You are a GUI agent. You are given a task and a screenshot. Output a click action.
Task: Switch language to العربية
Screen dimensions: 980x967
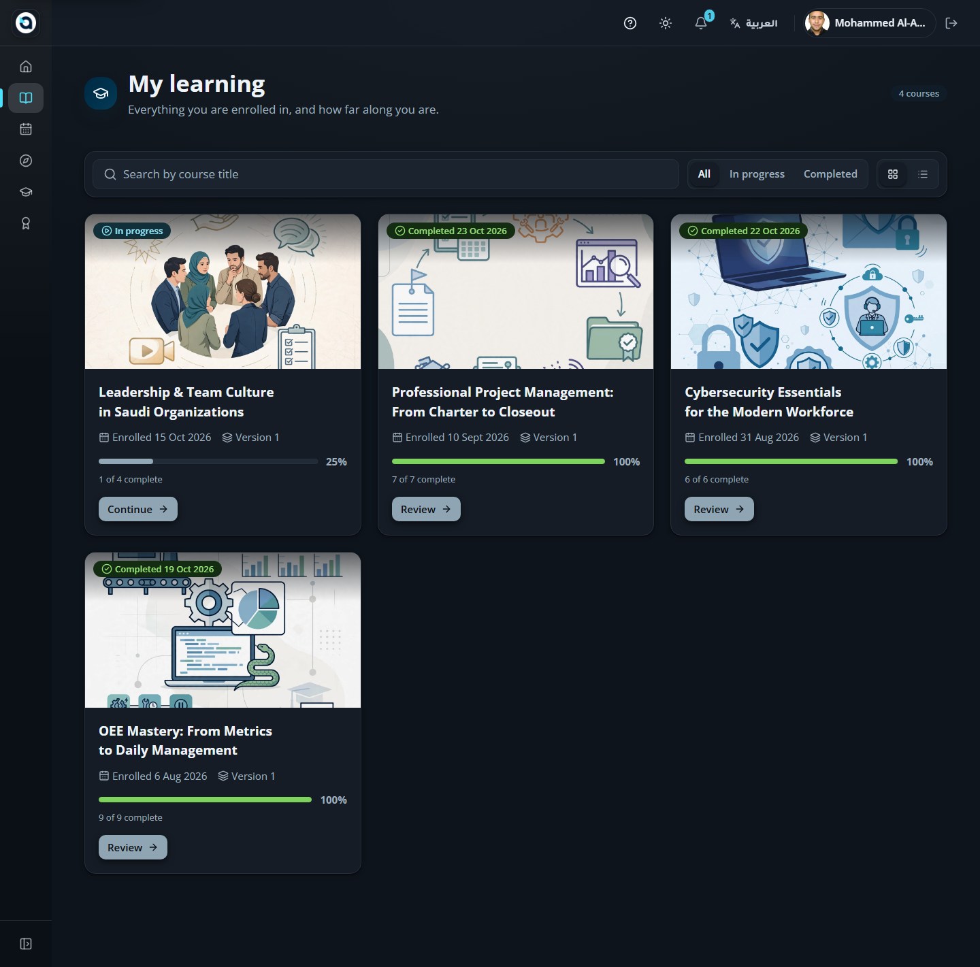(753, 23)
